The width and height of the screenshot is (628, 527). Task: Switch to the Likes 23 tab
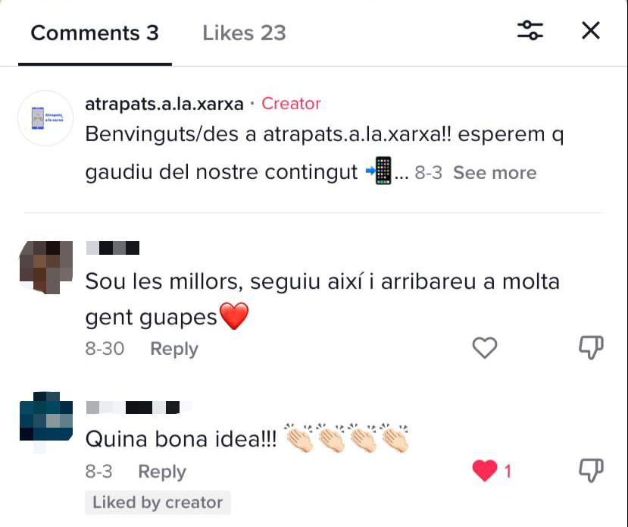(244, 33)
